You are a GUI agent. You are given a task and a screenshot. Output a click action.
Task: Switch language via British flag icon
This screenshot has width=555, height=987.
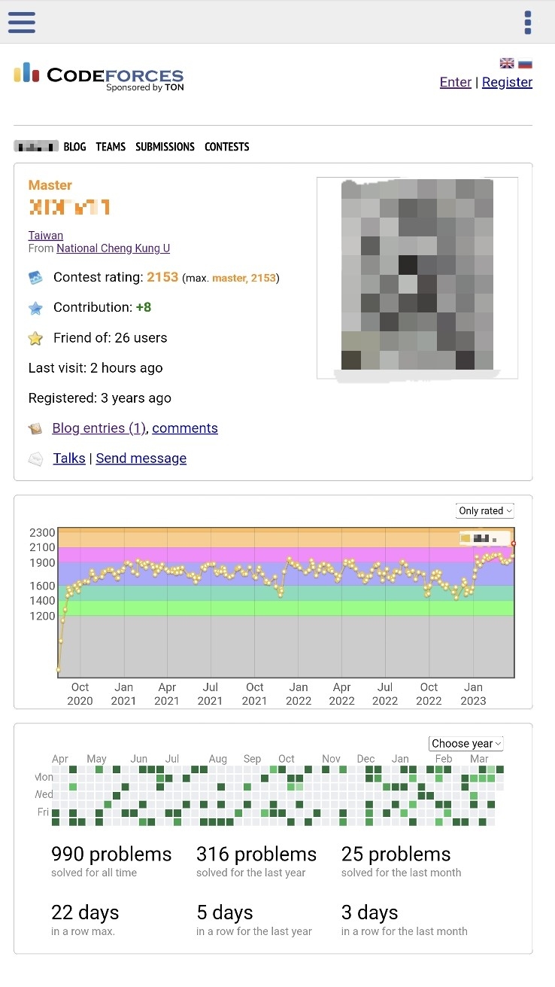pyautogui.click(x=507, y=64)
